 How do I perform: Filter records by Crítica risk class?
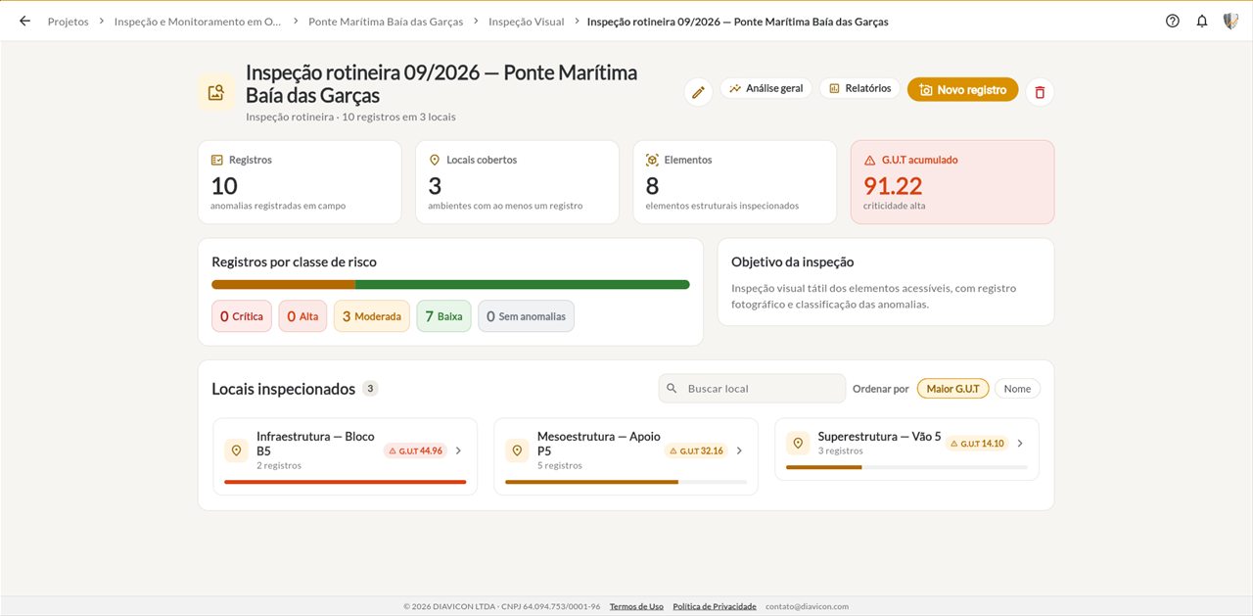pyautogui.click(x=242, y=316)
